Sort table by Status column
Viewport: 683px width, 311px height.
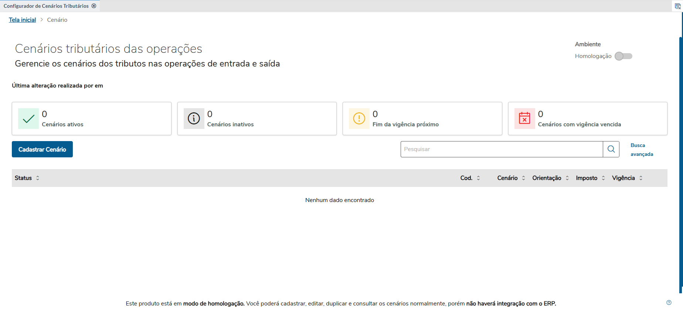[x=38, y=178]
